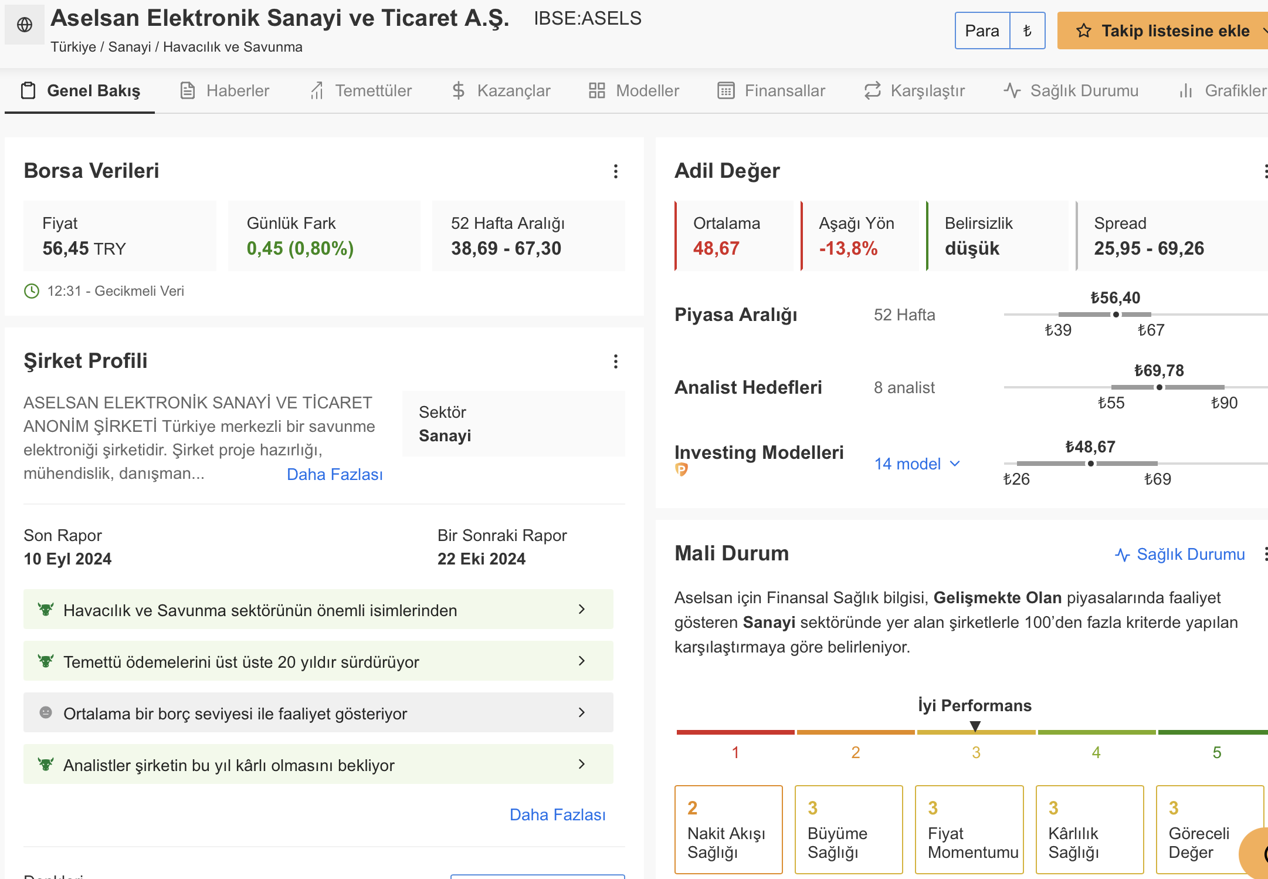
Task: Click the Günlük Fark 0,45 (0,80%) tile
Action: pyautogui.click(x=324, y=236)
